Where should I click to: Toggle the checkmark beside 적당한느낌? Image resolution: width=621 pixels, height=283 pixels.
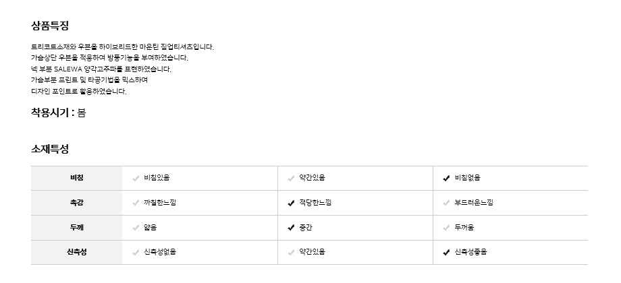291,203
